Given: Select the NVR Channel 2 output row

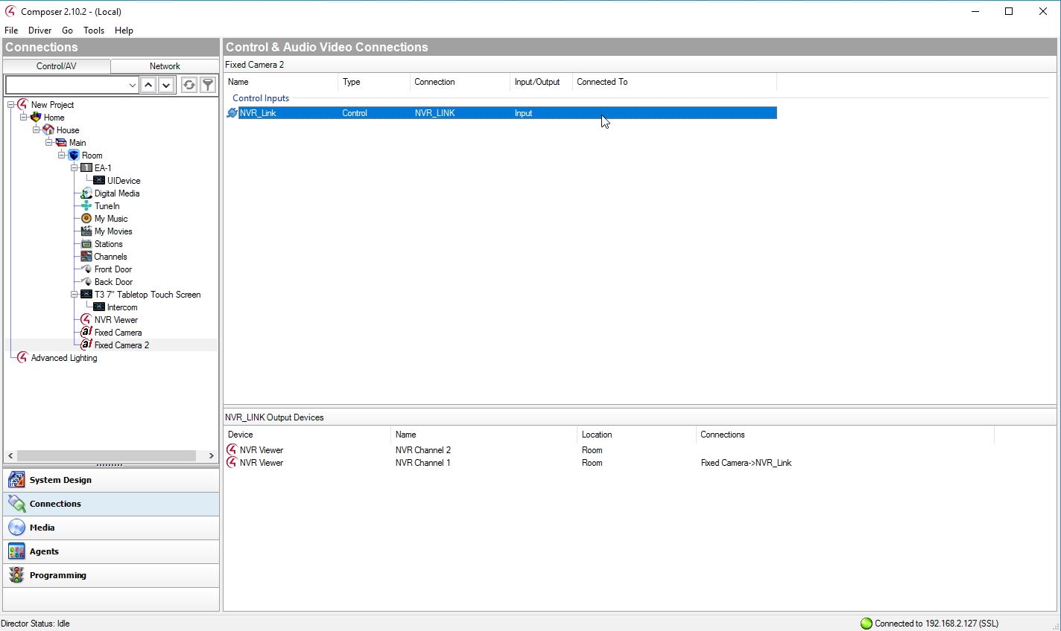Looking at the screenshot, I should [x=422, y=450].
